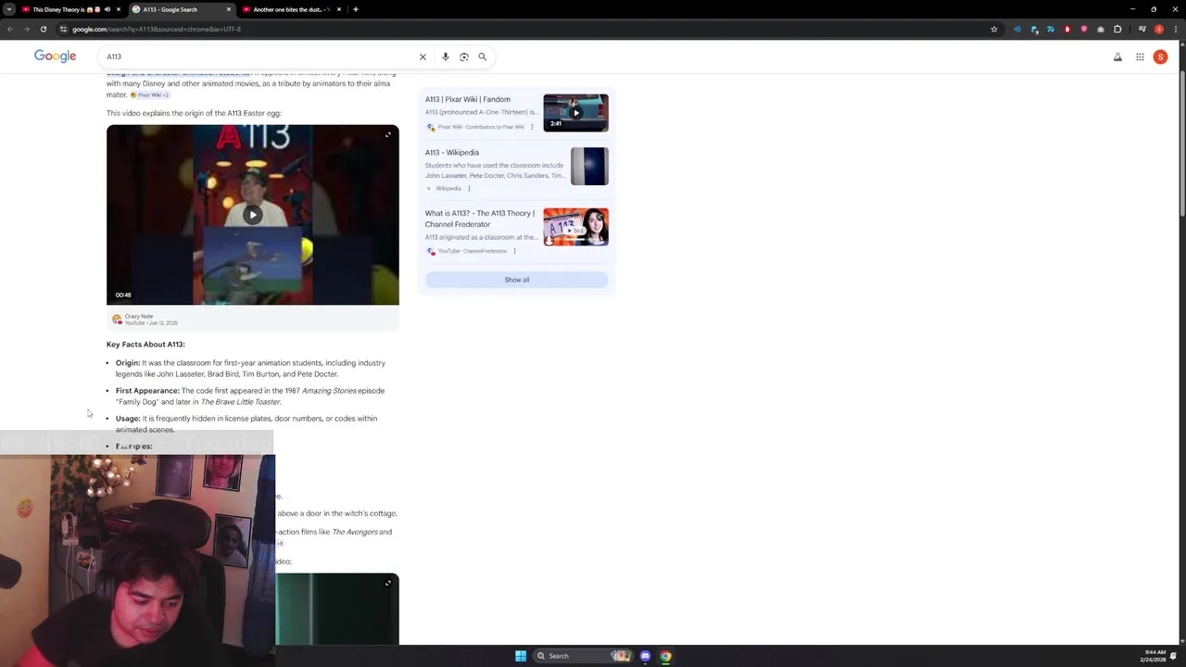
Task: Open the media controls icon
Action: [x=1142, y=29]
